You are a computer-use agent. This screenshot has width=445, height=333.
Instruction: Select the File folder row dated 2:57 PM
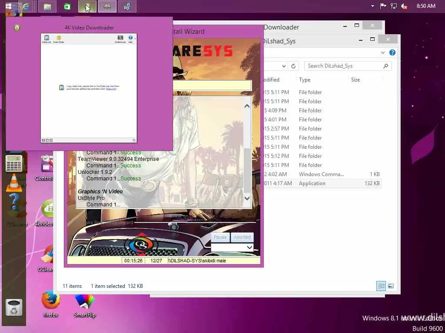click(322, 128)
